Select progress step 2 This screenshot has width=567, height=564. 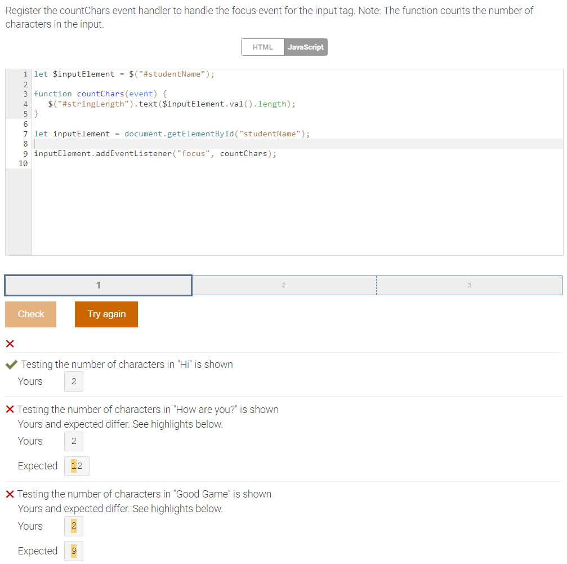pyautogui.click(x=284, y=285)
